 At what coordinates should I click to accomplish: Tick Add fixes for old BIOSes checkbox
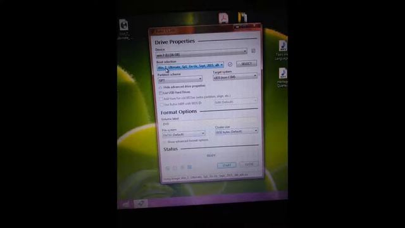pyautogui.click(x=161, y=99)
